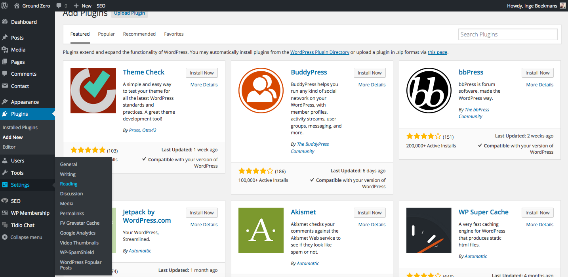This screenshot has width=568, height=277.
Task: Open Add New plugins submenu item
Action: click(x=13, y=138)
